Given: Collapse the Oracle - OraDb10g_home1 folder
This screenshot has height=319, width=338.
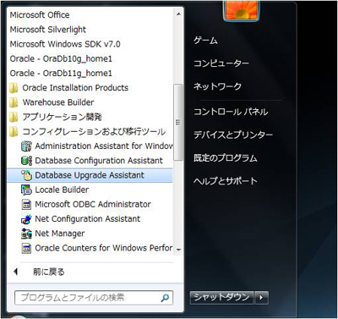Looking at the screenshot, I should [x=61, y=58].
